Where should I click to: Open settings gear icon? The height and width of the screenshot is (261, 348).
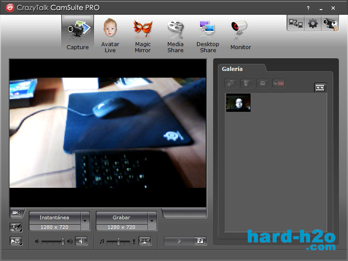click(313, 23)
